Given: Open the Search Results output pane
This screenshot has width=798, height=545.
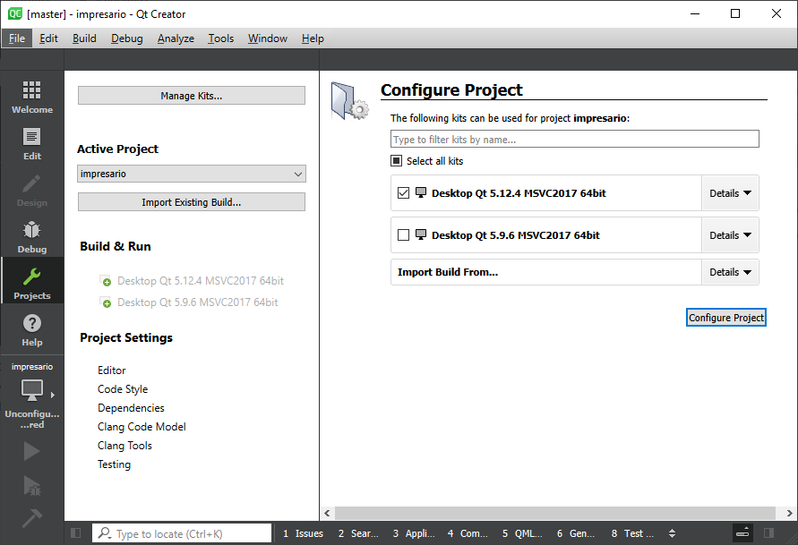Looking at the screenshot, I should (x=358, y=533).
